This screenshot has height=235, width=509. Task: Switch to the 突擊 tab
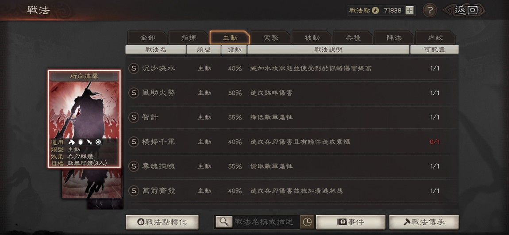click(271, 38)
